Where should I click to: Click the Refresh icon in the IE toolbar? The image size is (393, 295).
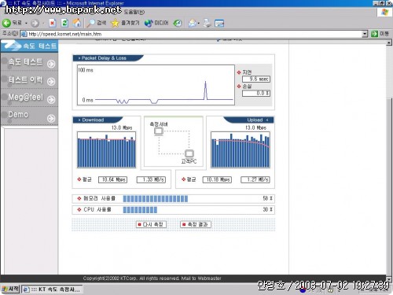pos(64,23)
